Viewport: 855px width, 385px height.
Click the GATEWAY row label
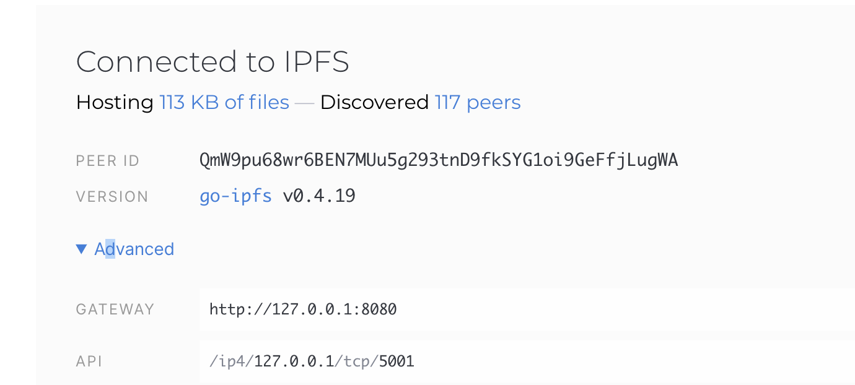[x=115, y=308]
